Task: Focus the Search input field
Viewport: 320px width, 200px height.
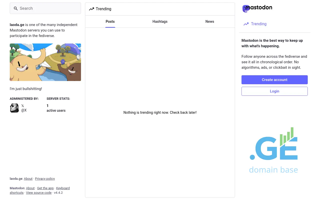Action: (45, 8)
